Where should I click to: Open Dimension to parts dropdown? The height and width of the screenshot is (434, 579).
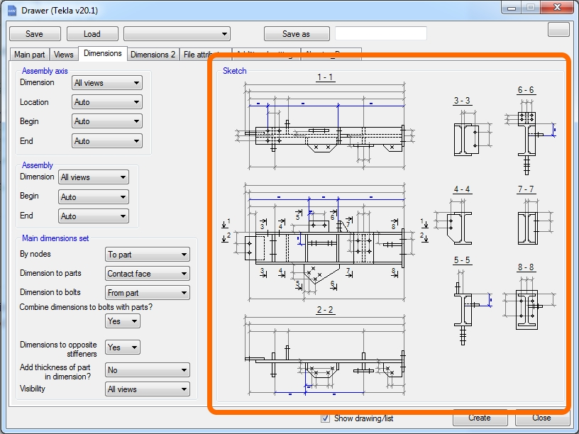point(148,274)
